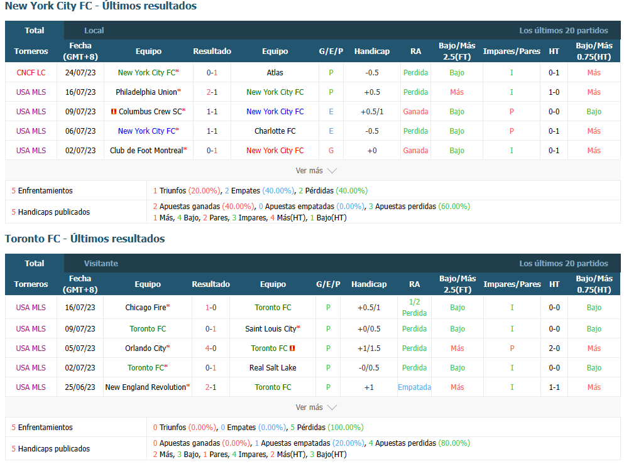Open the Philadelphia Union team link

click(x=146, y=92)
